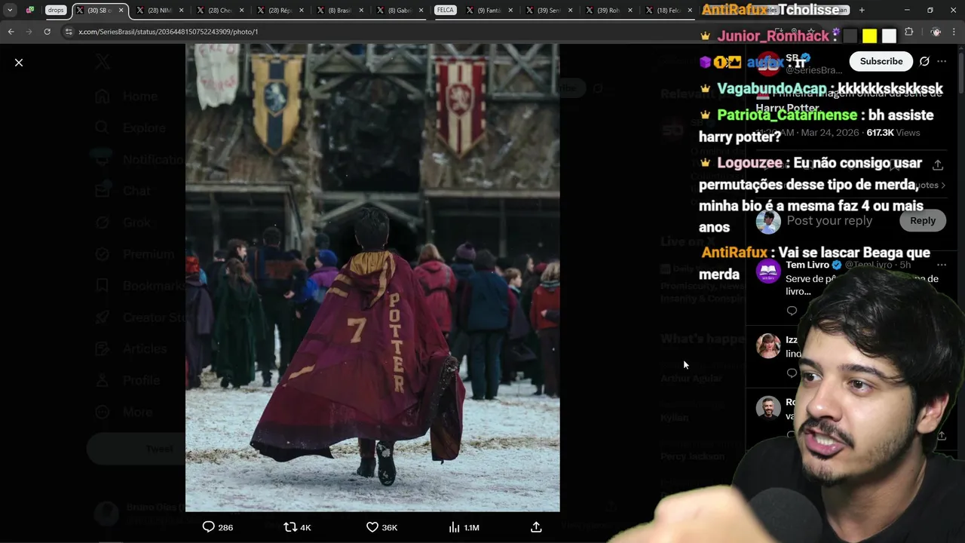Switch to the (39) Sen tab
Screen dimensions: 965x543
[x=547, y=10]
